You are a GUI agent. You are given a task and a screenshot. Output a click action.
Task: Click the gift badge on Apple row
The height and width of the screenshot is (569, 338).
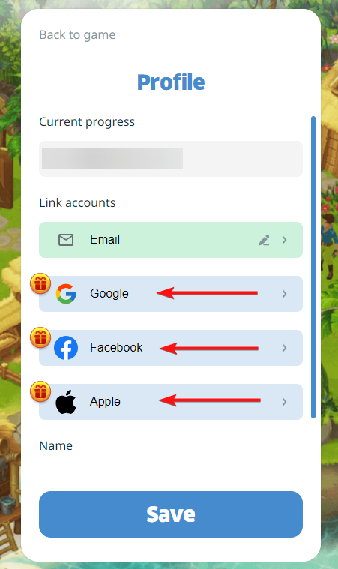(x=40, y=391)
